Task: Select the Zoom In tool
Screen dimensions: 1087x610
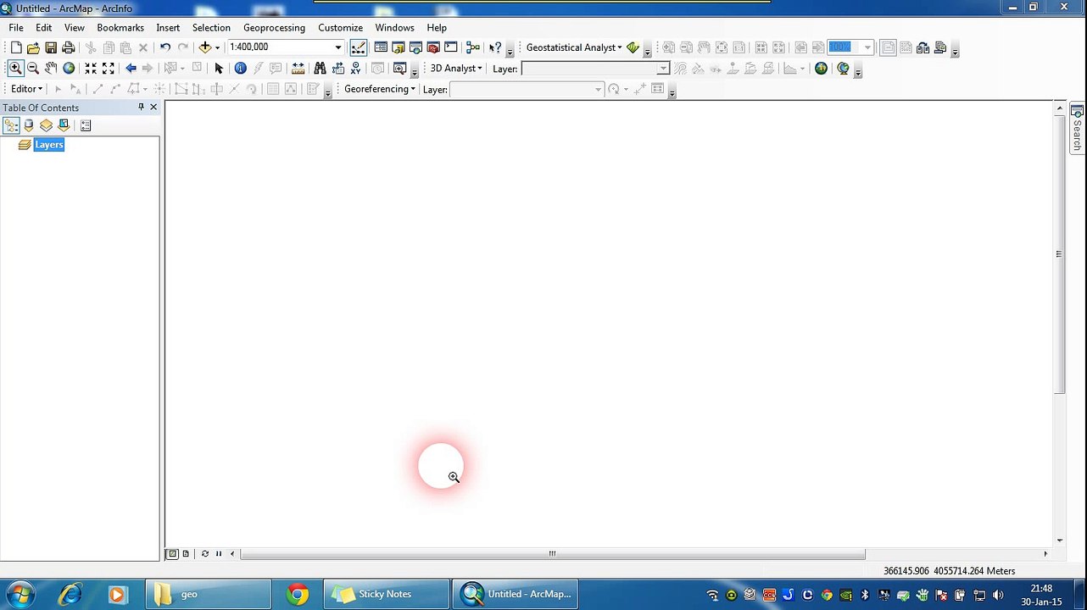Action: (15, 69)
